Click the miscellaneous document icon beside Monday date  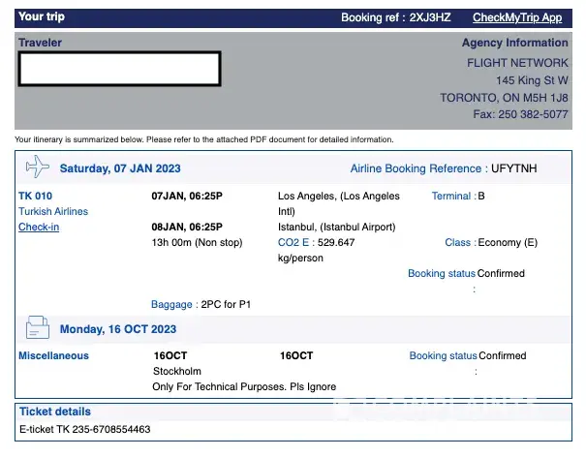click(37, 327)
